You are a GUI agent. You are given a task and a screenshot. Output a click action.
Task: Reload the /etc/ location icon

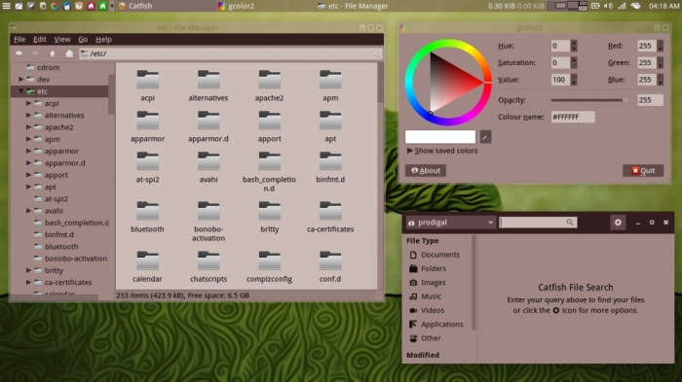tap(377, 53)
